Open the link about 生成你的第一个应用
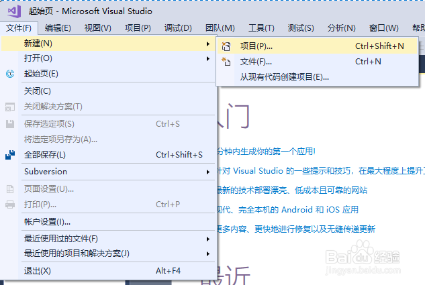Image resolution: width=425 pixels, height=285 pixels. click(x=267, y=152)
